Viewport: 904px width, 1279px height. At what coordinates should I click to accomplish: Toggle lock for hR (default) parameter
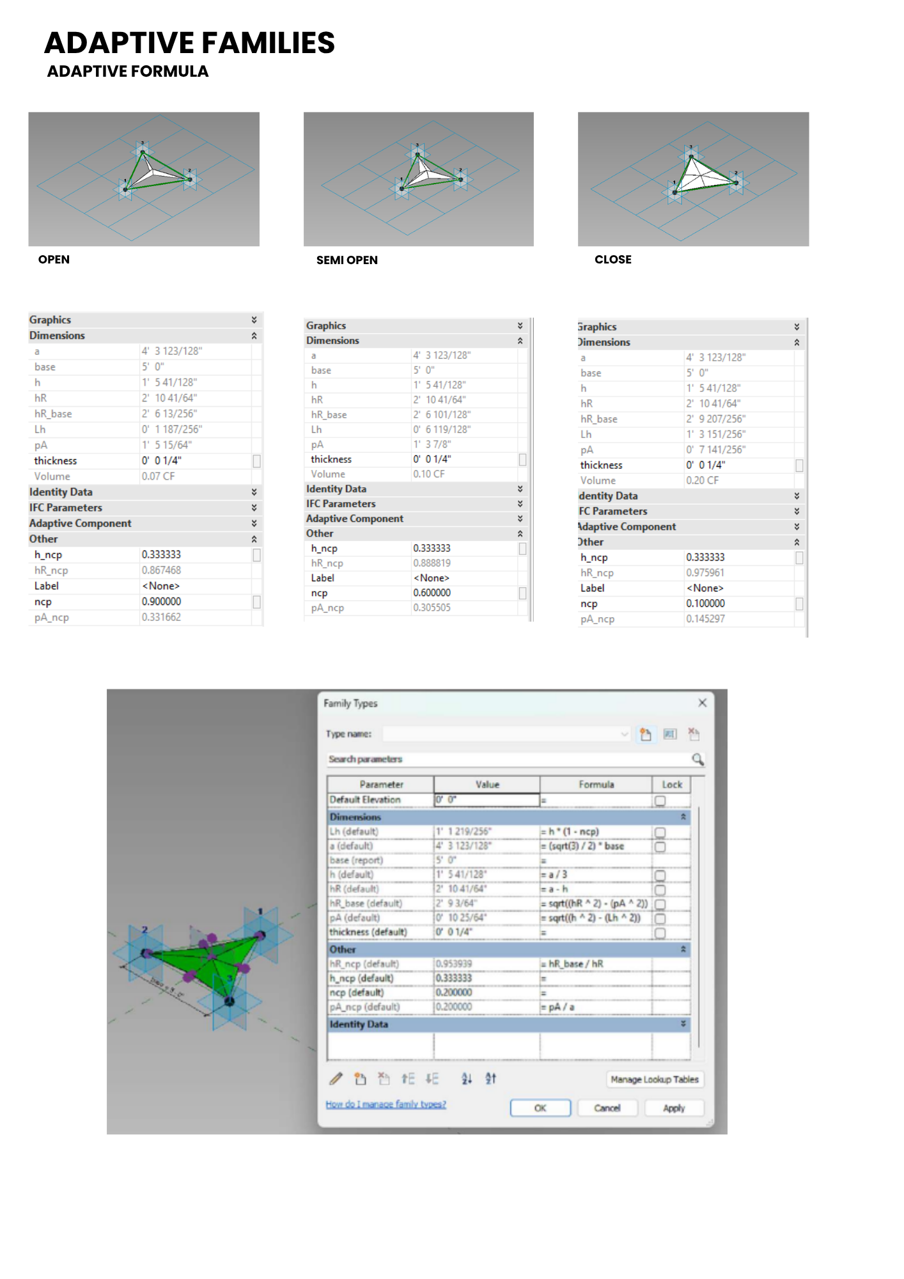click(660, 890)
